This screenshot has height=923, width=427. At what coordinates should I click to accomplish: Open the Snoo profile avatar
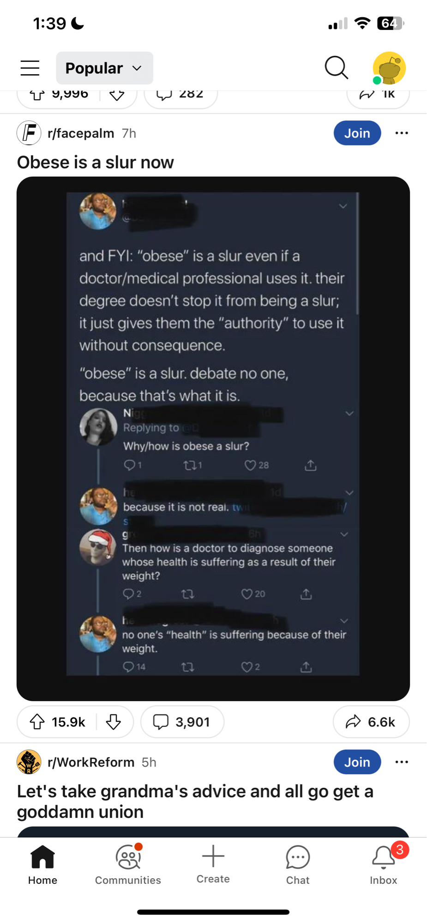point(389,68)
